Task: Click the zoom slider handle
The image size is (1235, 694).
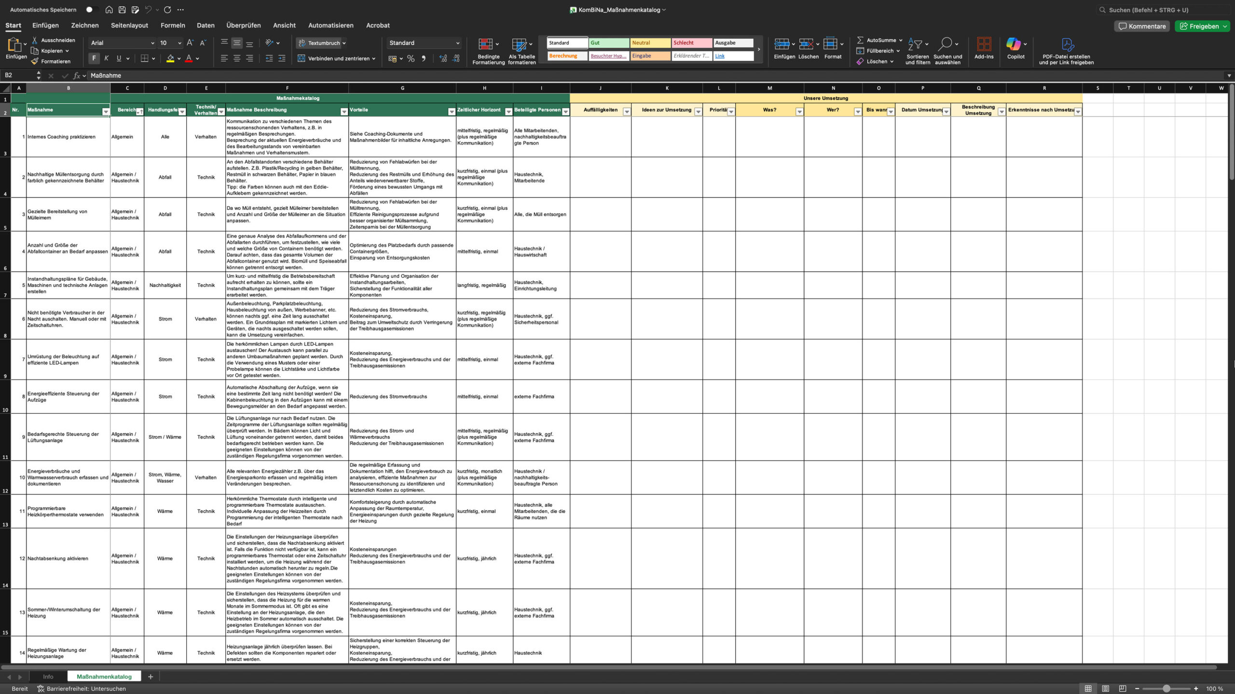Action: (x=1166, y=688)
